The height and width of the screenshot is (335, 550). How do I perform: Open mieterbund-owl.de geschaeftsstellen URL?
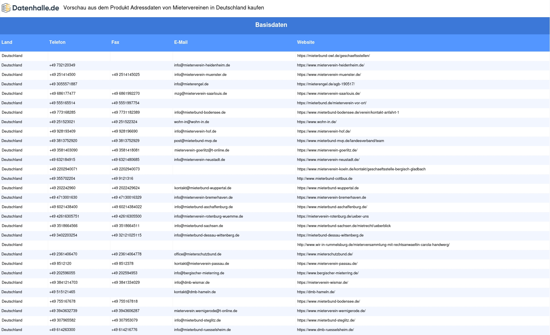point(333,56)
